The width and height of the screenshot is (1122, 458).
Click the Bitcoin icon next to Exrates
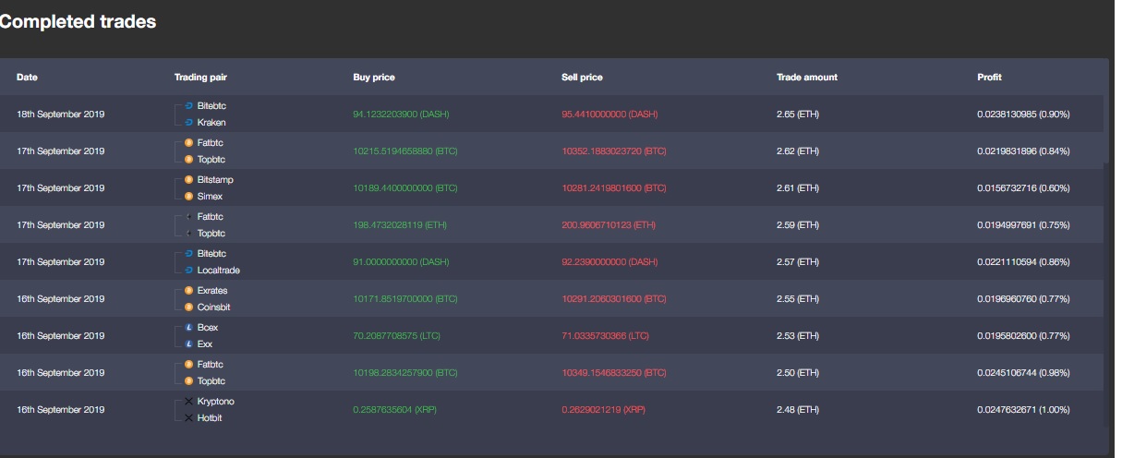(x=188, y=291)
